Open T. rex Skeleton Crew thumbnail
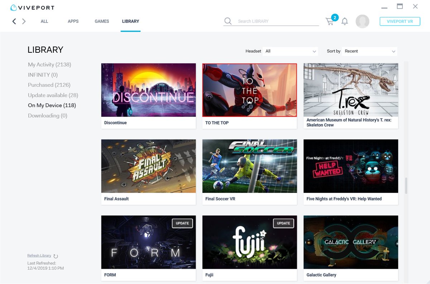Viewport: 430px width, 284px height. 351,90
